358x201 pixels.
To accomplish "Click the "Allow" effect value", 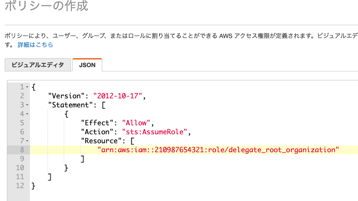I will click(136, 123).
